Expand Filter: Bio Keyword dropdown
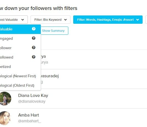This screenshot has height=127, width=147. pyautogui.click(x=50, y=20)
